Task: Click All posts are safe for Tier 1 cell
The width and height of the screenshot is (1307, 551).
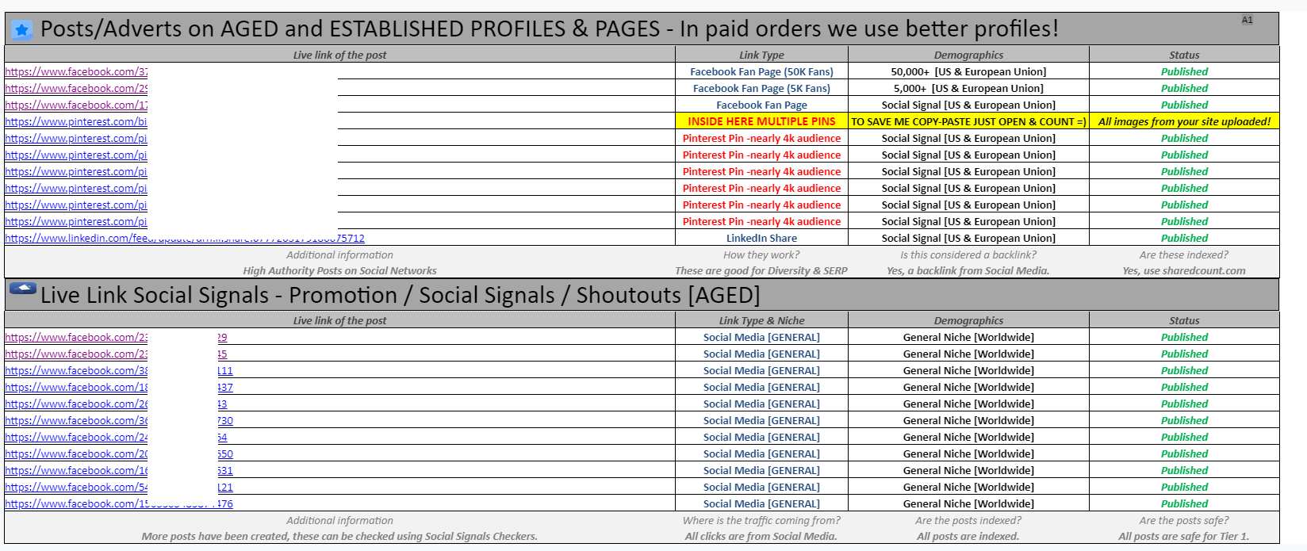Action: coord(1184,536)
